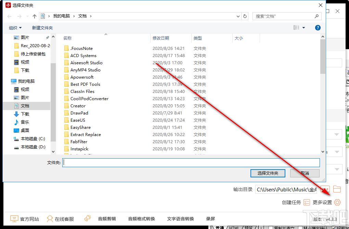Screen dimensions: 349x229
Task: Click the Create Task list icon
Action: pos(307,202)
